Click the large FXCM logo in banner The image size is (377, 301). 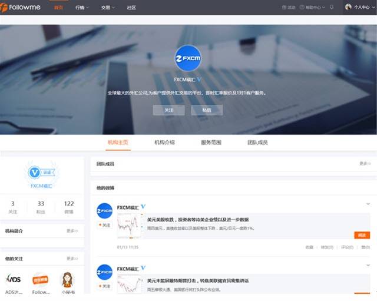tap(188, 58)
